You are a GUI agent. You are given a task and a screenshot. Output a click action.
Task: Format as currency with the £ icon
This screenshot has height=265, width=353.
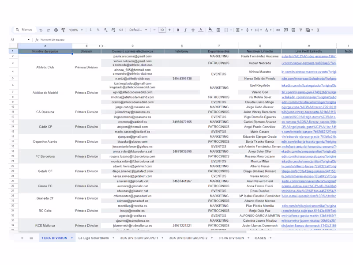click(90, 30)
